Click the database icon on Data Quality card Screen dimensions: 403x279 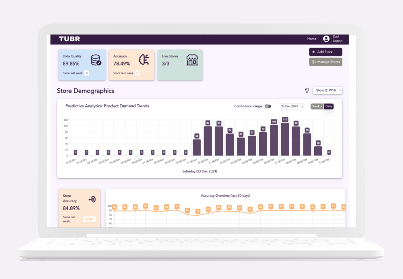[96, 60]
